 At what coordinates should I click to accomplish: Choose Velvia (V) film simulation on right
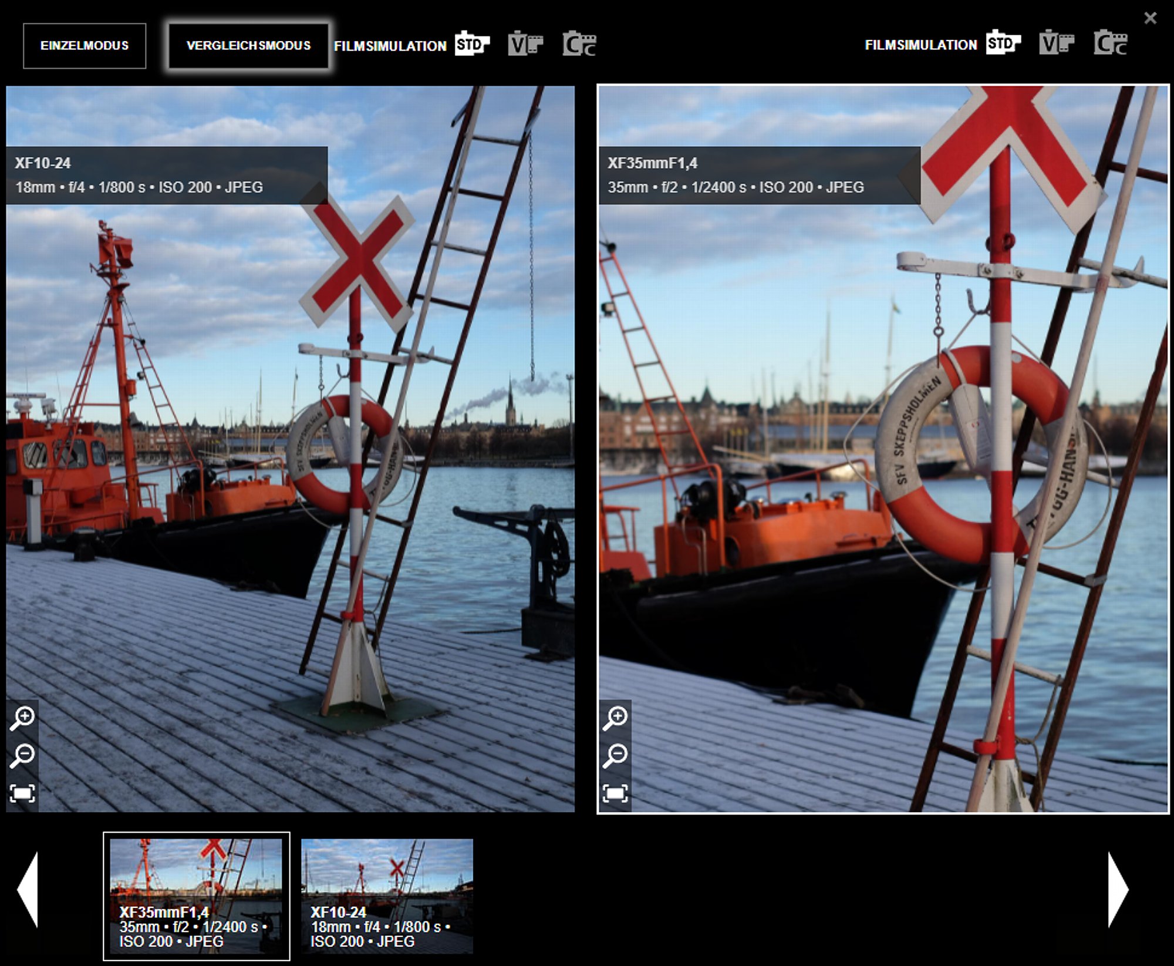(1056, 43)
